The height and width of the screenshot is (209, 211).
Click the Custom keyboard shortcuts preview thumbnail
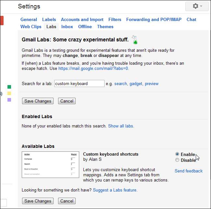(x=50, y=165)
